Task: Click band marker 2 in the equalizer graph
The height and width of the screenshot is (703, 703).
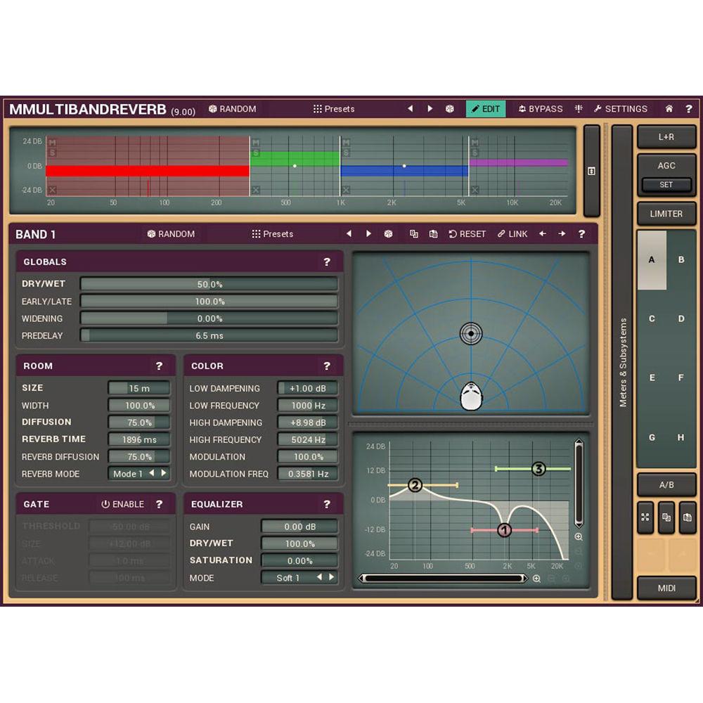Action: (x=415, y=484)
